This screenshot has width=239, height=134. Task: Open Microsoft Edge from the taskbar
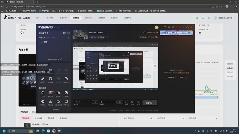pyautogui.click(x=43, y=131)
